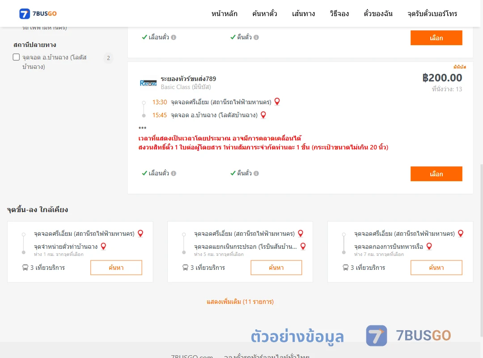
Task: Open จุดรับตั๋วเบอร์โทร navigation item
Action: coord(432,13)
